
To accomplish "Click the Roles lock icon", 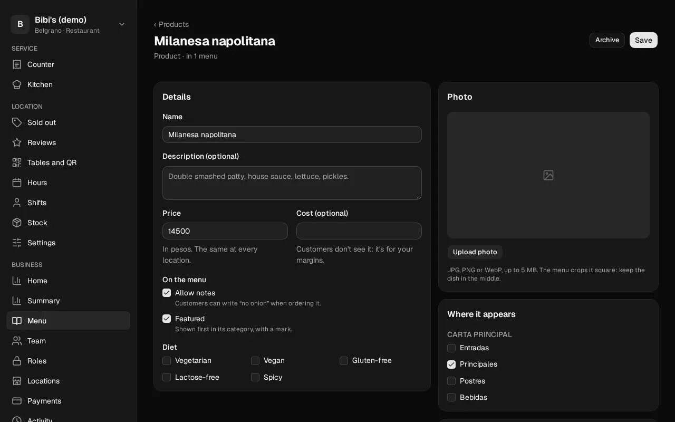I will coord(17,361).
